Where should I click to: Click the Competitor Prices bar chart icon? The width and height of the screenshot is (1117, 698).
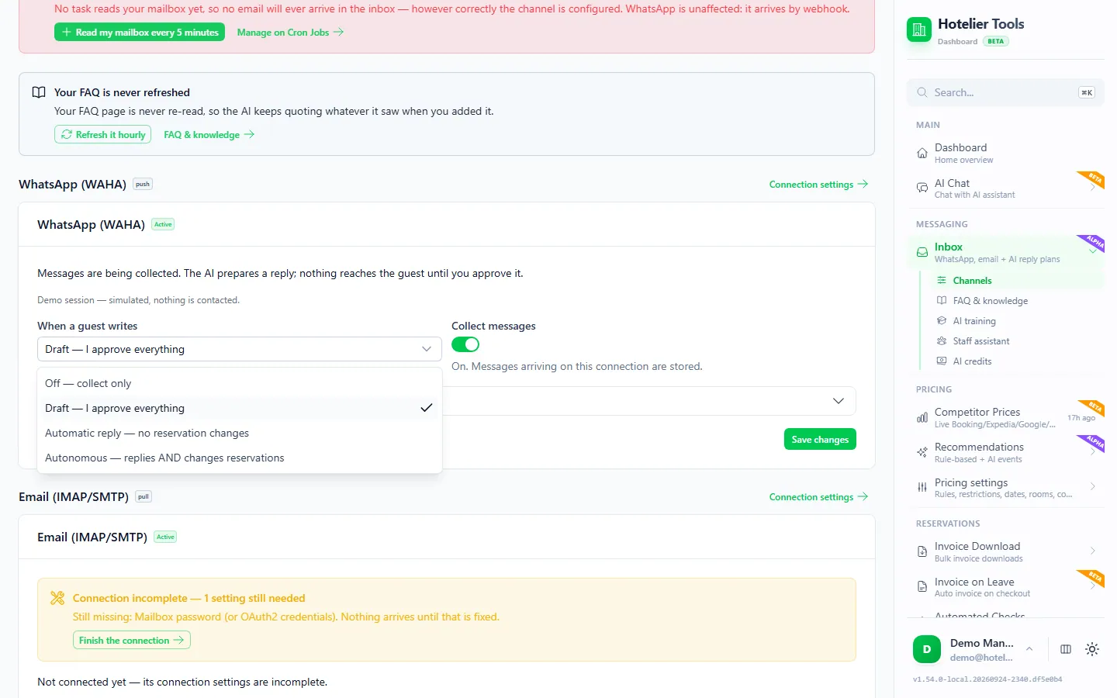[922, 417]
